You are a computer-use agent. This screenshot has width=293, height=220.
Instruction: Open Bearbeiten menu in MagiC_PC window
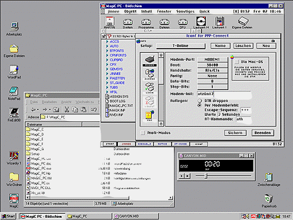49,102
